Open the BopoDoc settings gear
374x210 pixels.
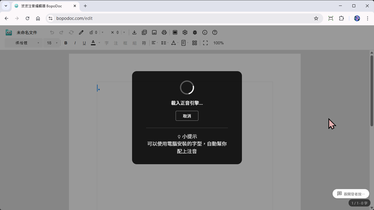[x=185, y=32]
